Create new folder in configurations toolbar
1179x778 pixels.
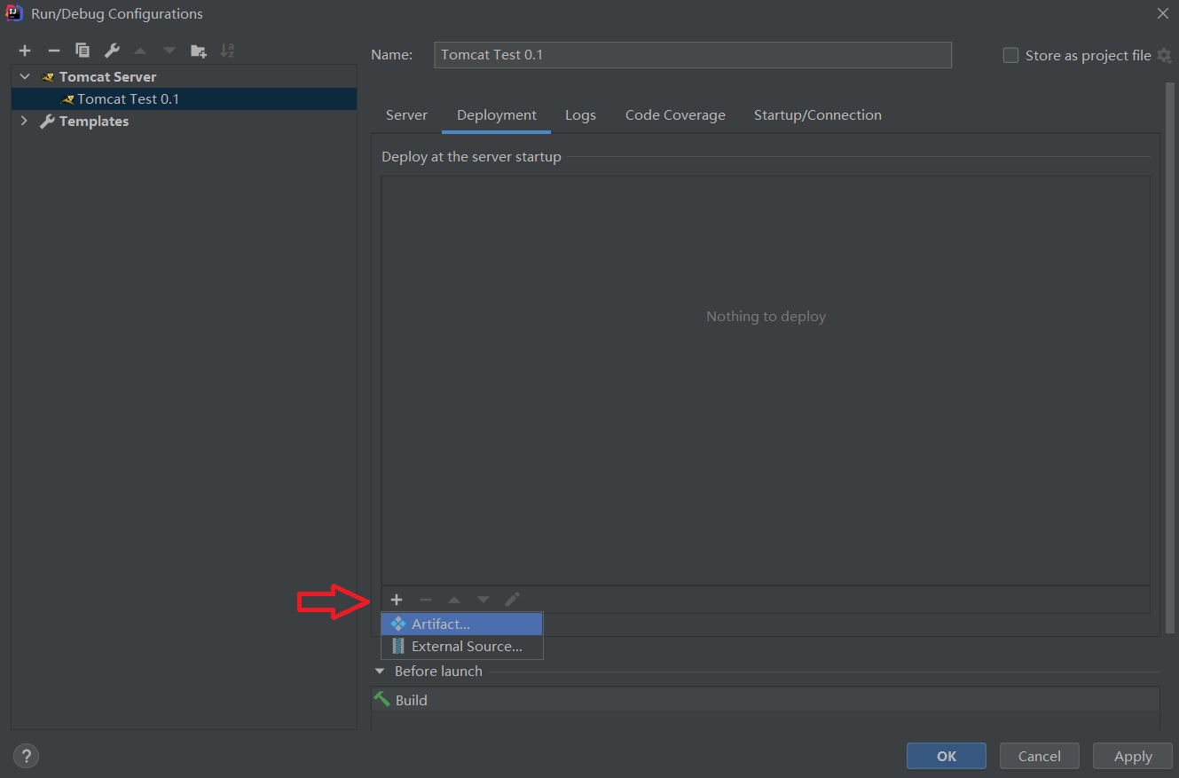point(198,51)
